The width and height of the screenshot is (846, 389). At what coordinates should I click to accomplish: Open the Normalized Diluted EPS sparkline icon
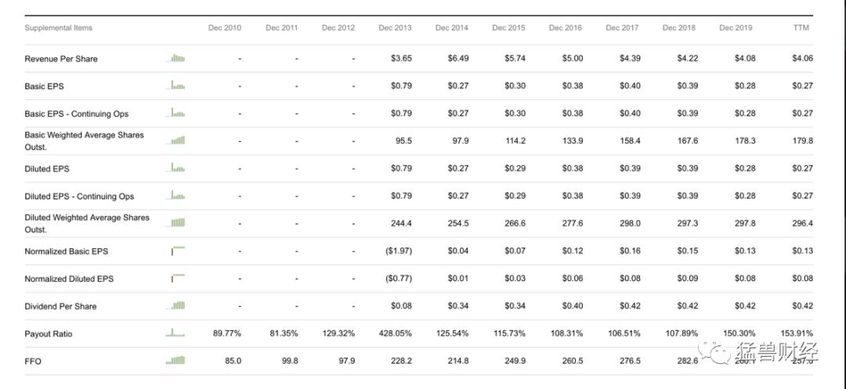pos(178,279)
